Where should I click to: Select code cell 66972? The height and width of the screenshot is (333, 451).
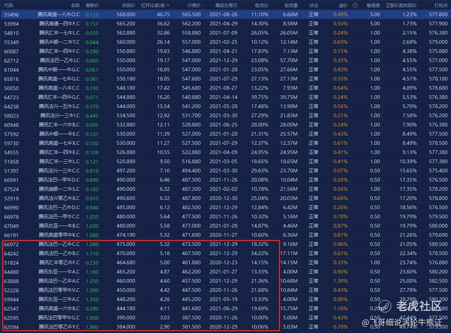tap(11, 244)
